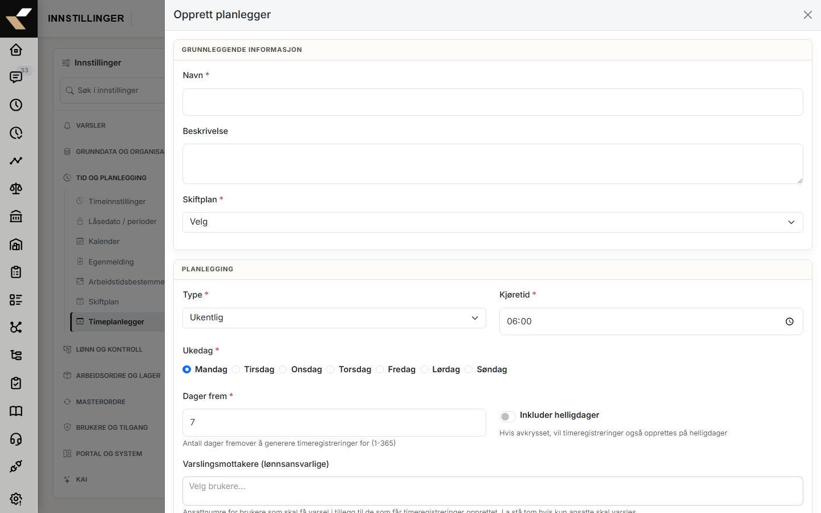Open the checklist grid icon
Image resolution: width=821 pixels, height=513 pixels.
click(x=16, y=300)
